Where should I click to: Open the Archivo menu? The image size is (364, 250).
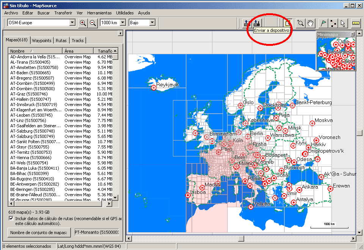pyautogui.click(x=11, y=13)
